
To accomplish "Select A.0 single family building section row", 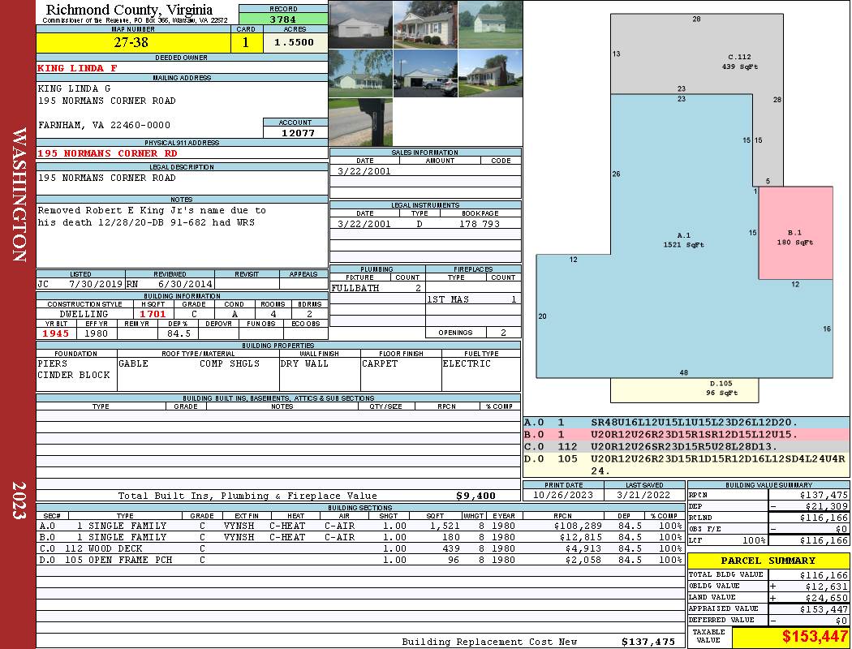I will pos(360,526).
